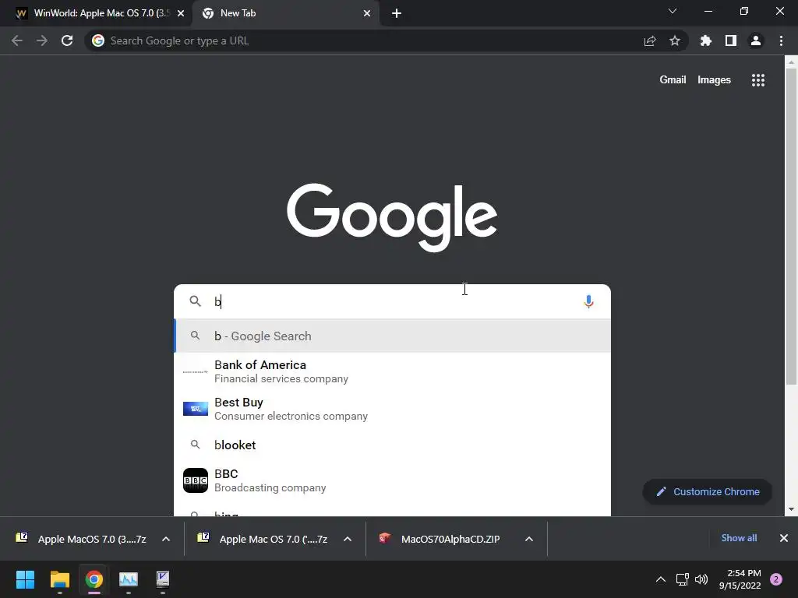
Task: Show hidden system tray icons
Action: click(x=661, y=579)
